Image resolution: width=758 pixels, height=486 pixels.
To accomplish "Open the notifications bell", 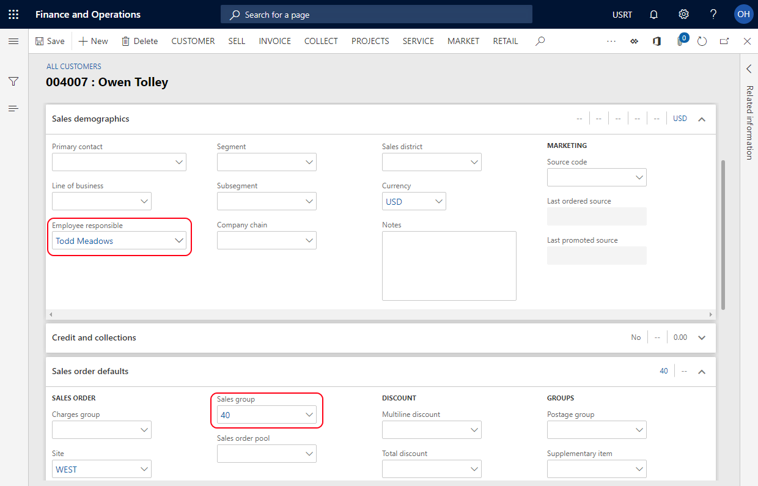I will point(653,15).
